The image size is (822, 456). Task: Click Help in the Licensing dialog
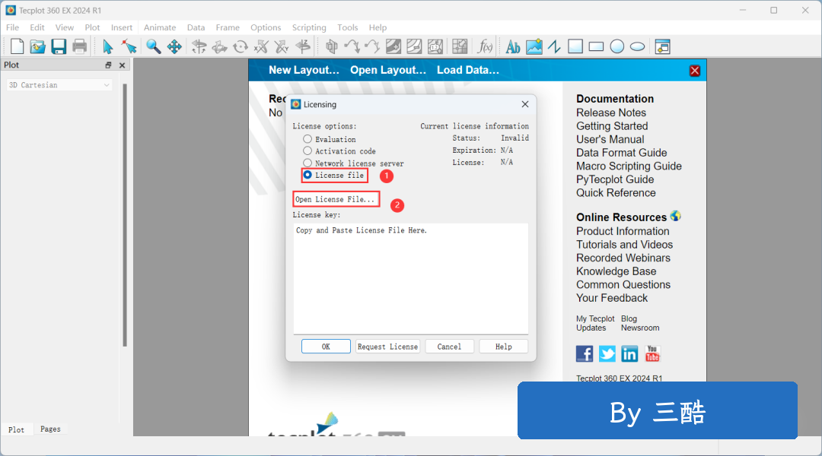pyautogui.click(x=503, y=347)
